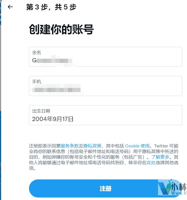This screenshot has height=200, width=187.
Task: Click the blurred phone number value
Action: (56, 90)
